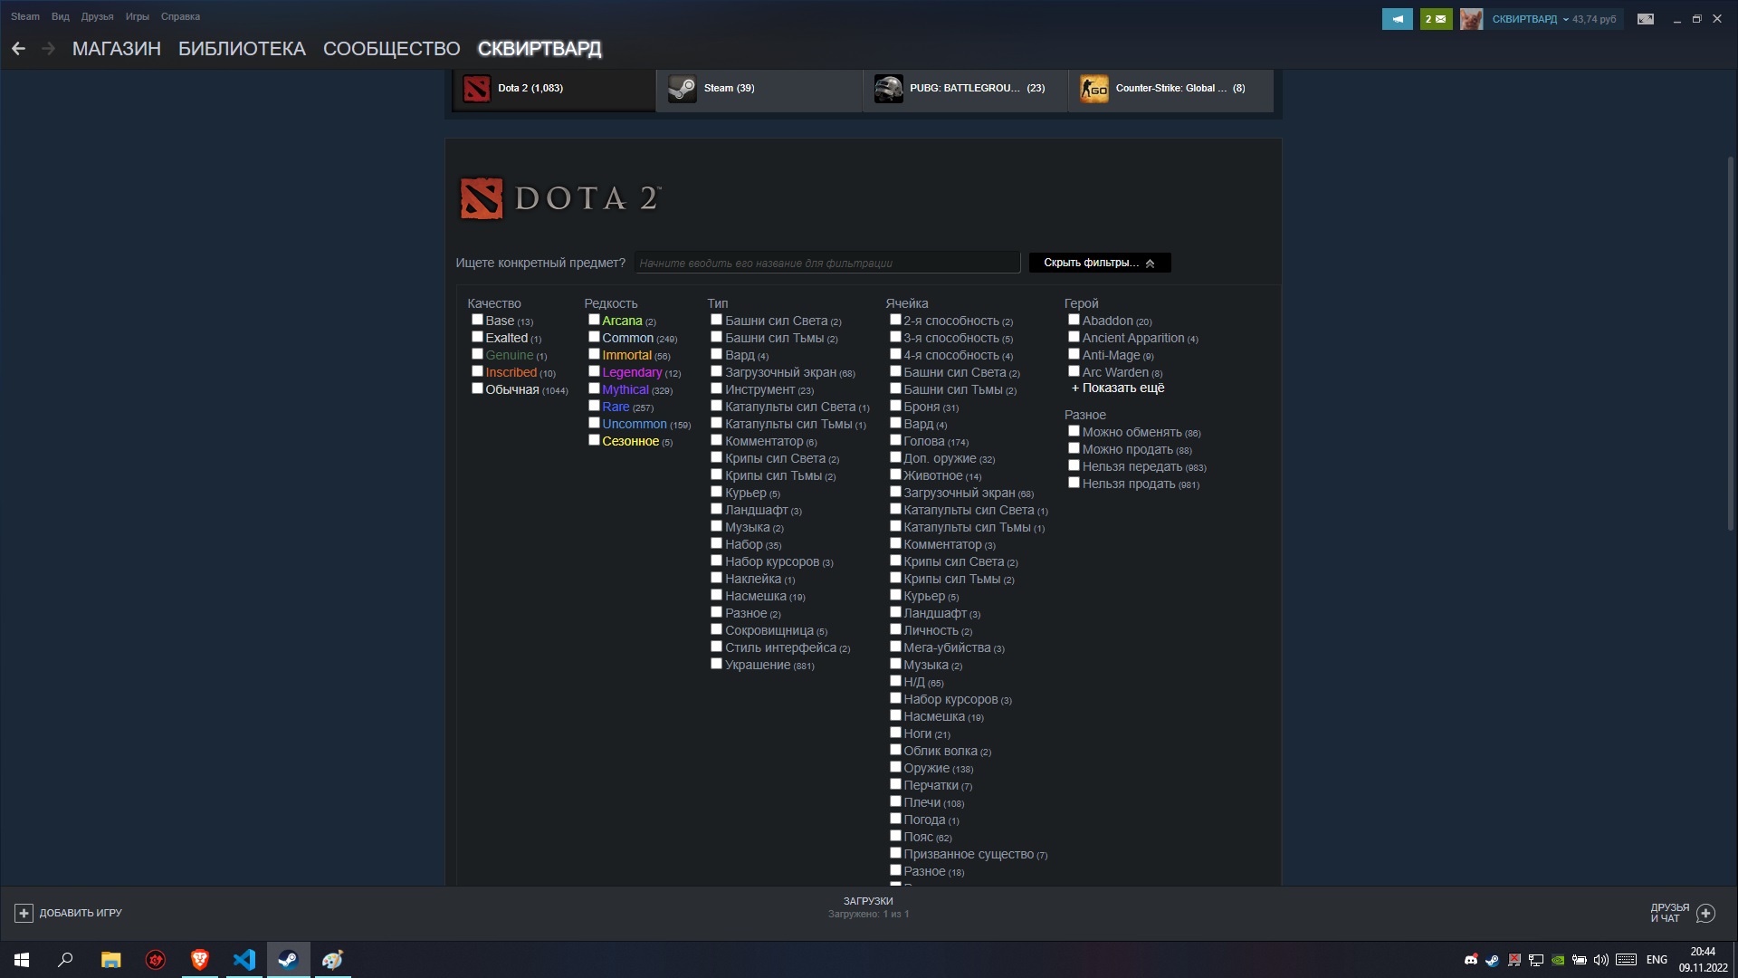1738x978 pixels.
Task: Open Big Picture mode icon
Action: click(1646, 19)
